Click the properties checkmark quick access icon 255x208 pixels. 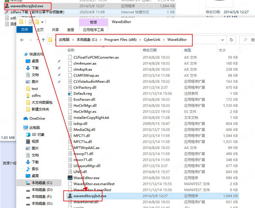coord(31,22)
